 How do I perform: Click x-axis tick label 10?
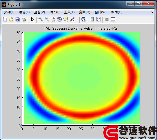[45, 129]
